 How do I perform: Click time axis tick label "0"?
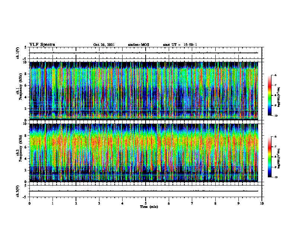click(x=29, y=203)
